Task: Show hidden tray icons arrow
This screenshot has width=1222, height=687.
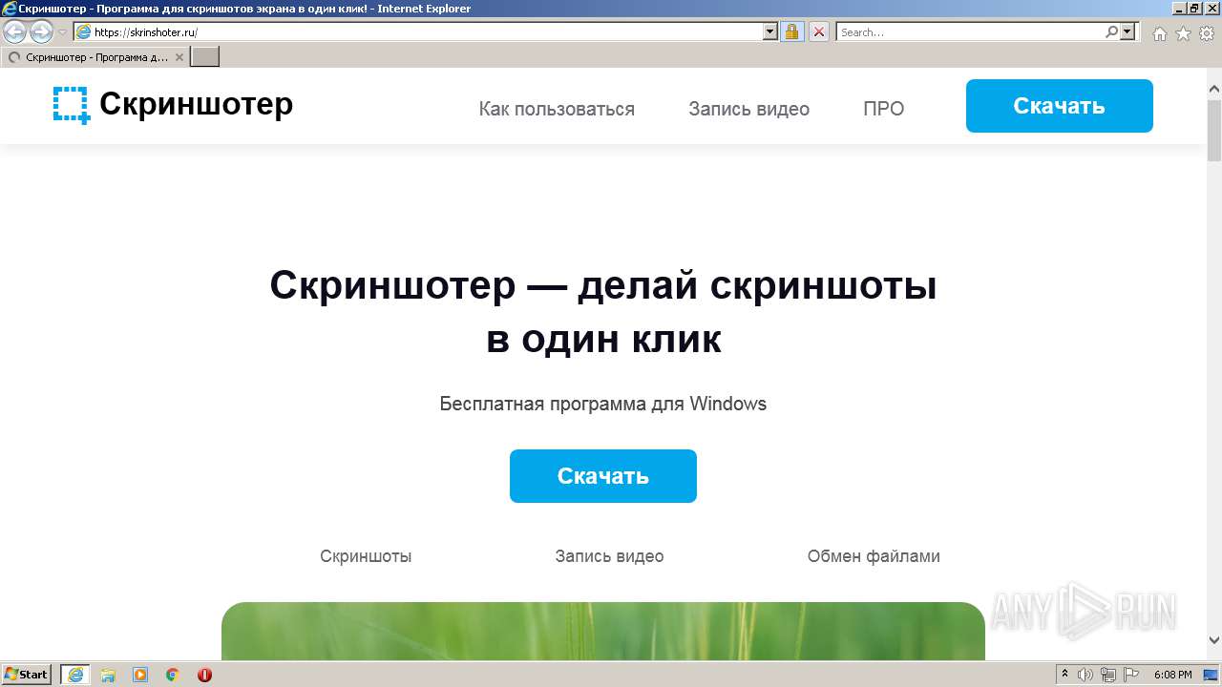Action: pyautogui.click(x=1065, y=675)
